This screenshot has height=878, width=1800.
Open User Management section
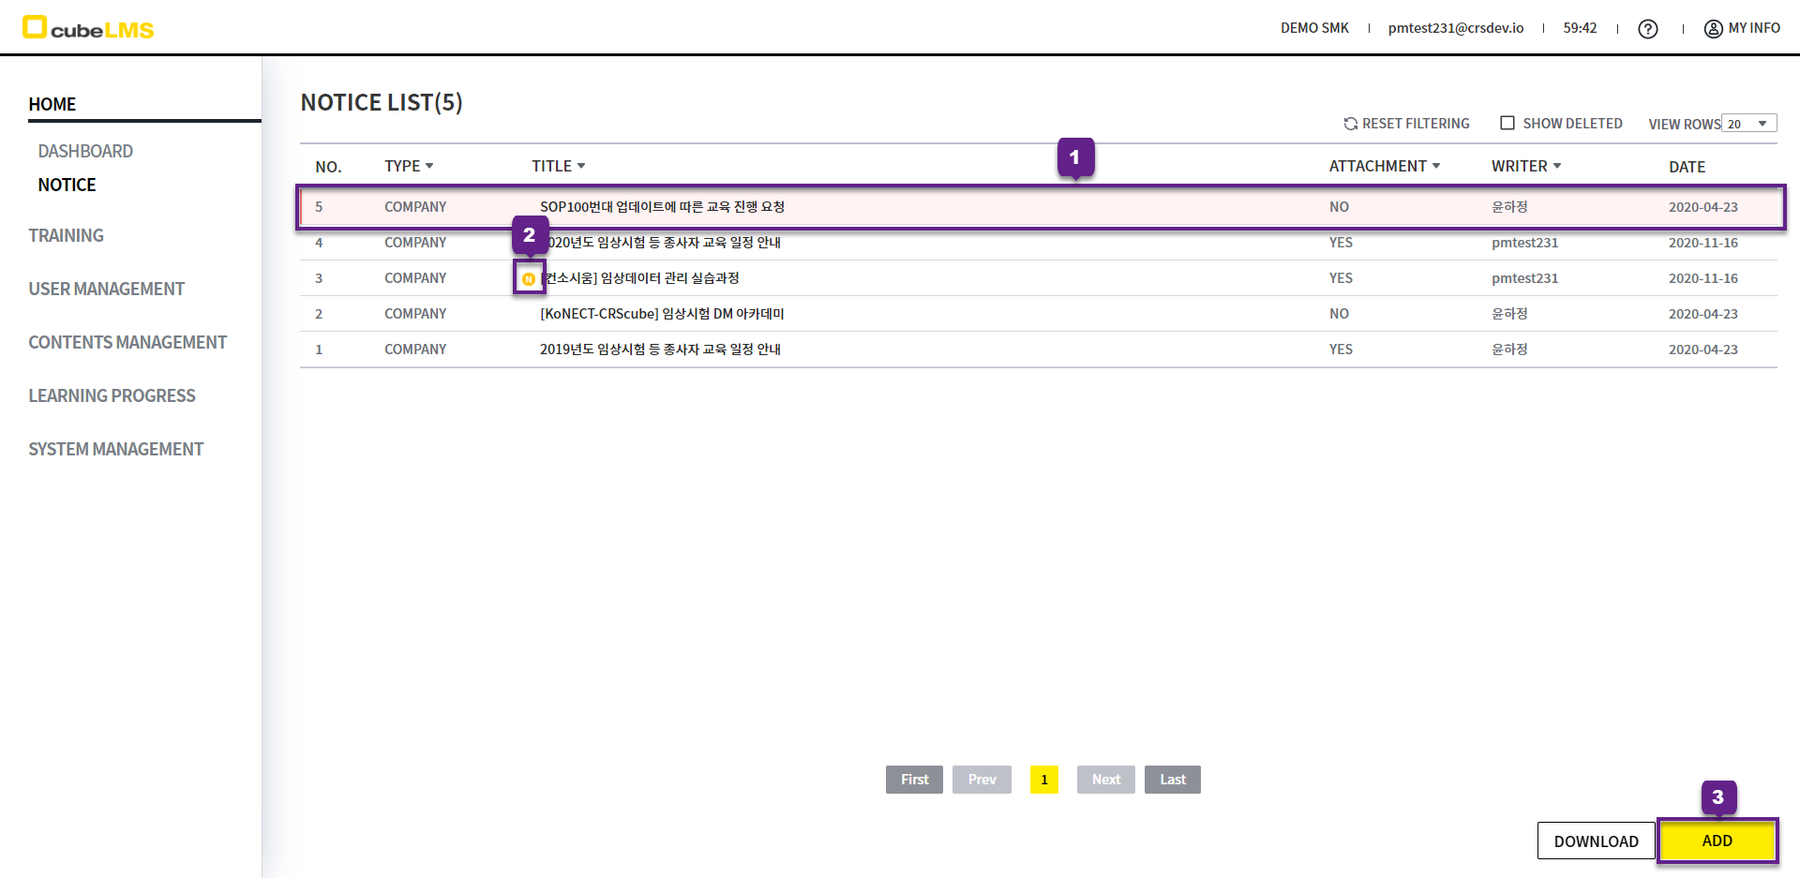[106, 289]
